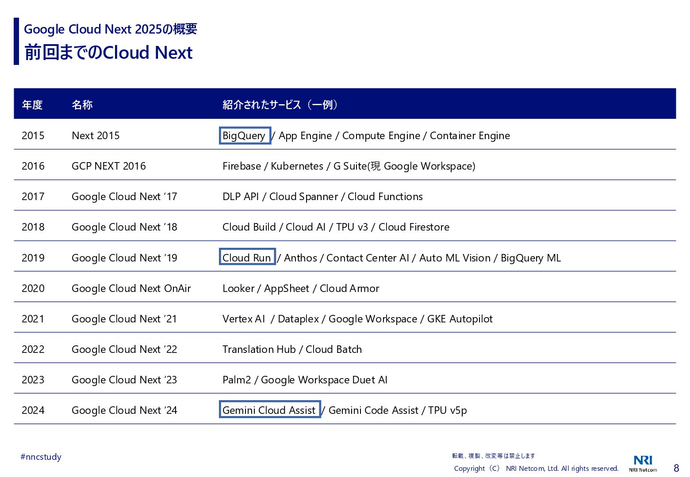Click the year cell '2017'
This screenshot has width=690, height=477.
(x=33, y=197)
